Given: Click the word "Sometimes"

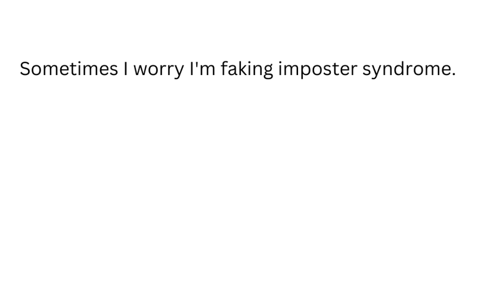Looking at the screenshot, I should (69, 68).
